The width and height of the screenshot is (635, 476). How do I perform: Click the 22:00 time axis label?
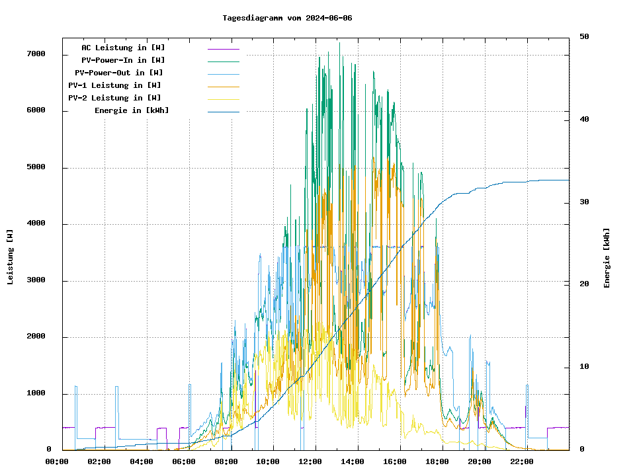(522, 461)
